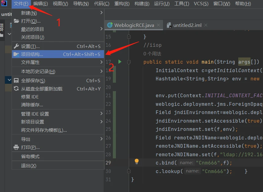Click the floppy disk icon for 全部保存(S)

16,80
